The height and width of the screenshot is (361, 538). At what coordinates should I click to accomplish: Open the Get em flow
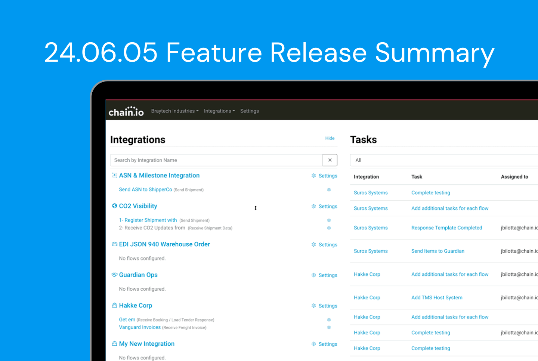click(x=127, y=320)
